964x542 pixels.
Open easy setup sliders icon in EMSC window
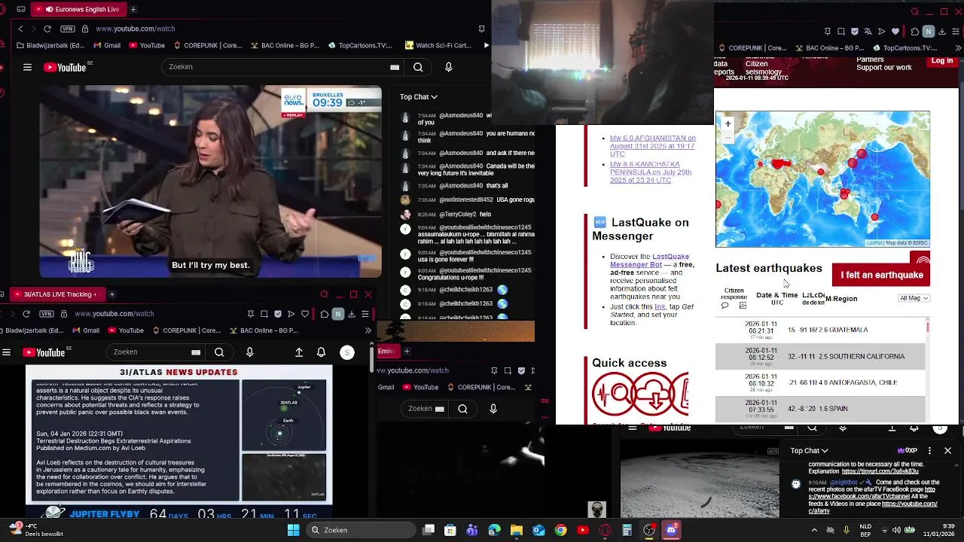point(956,32)
